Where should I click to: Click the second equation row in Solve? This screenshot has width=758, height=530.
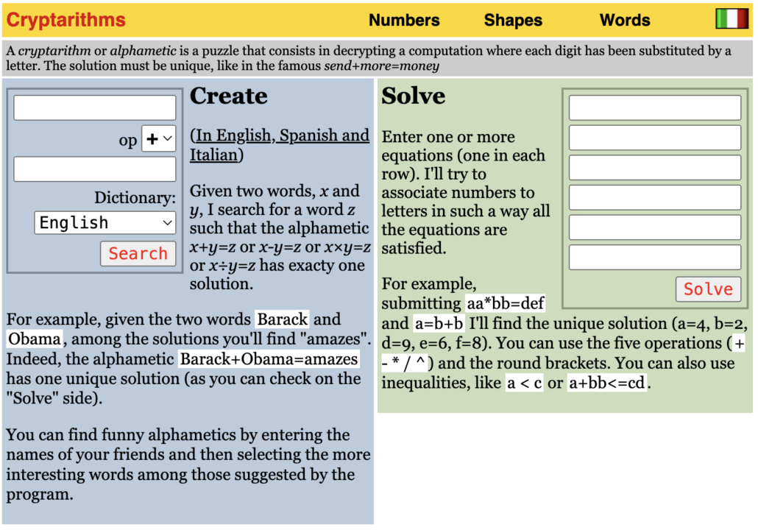(x=654, y=138)
